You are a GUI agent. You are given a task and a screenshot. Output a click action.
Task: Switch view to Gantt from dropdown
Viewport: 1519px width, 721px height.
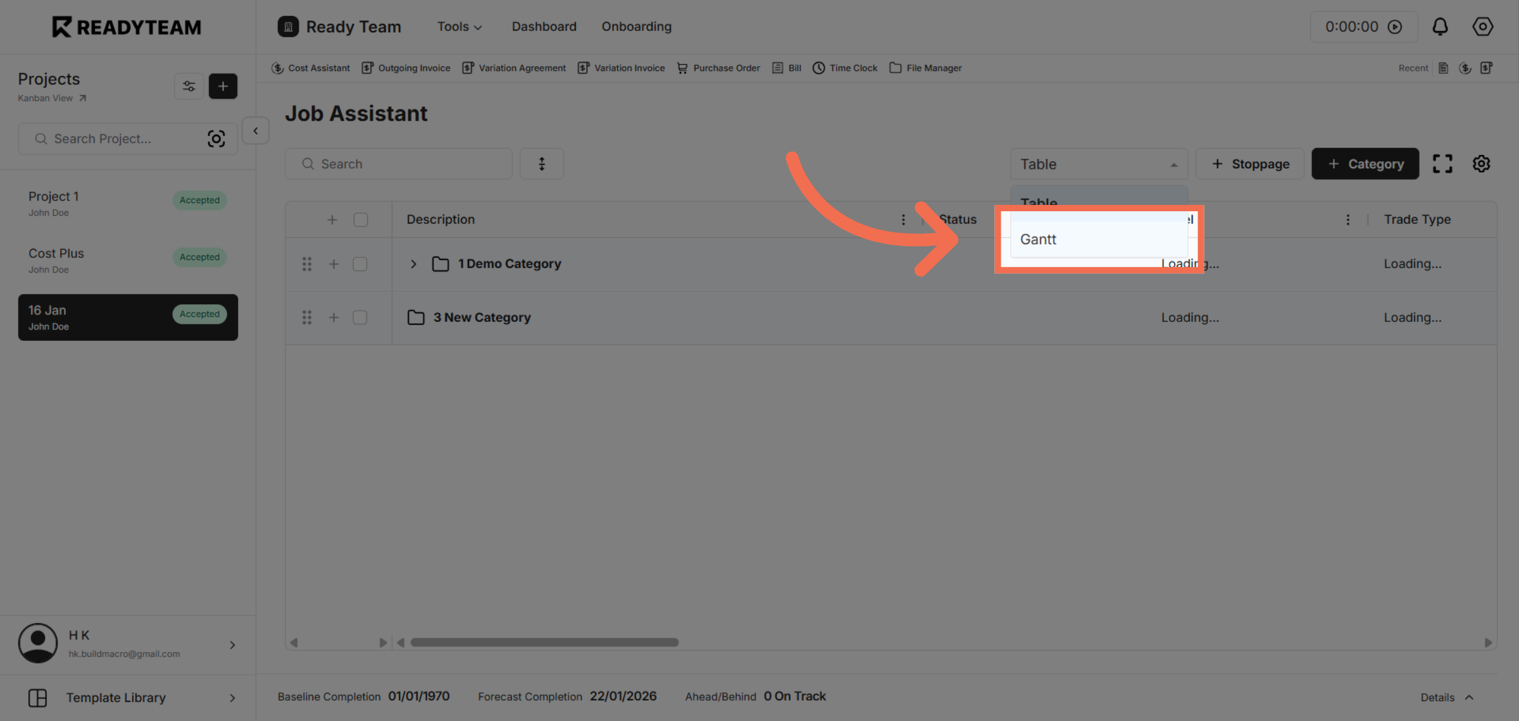pyautogui.click(x=1038, y=239)
